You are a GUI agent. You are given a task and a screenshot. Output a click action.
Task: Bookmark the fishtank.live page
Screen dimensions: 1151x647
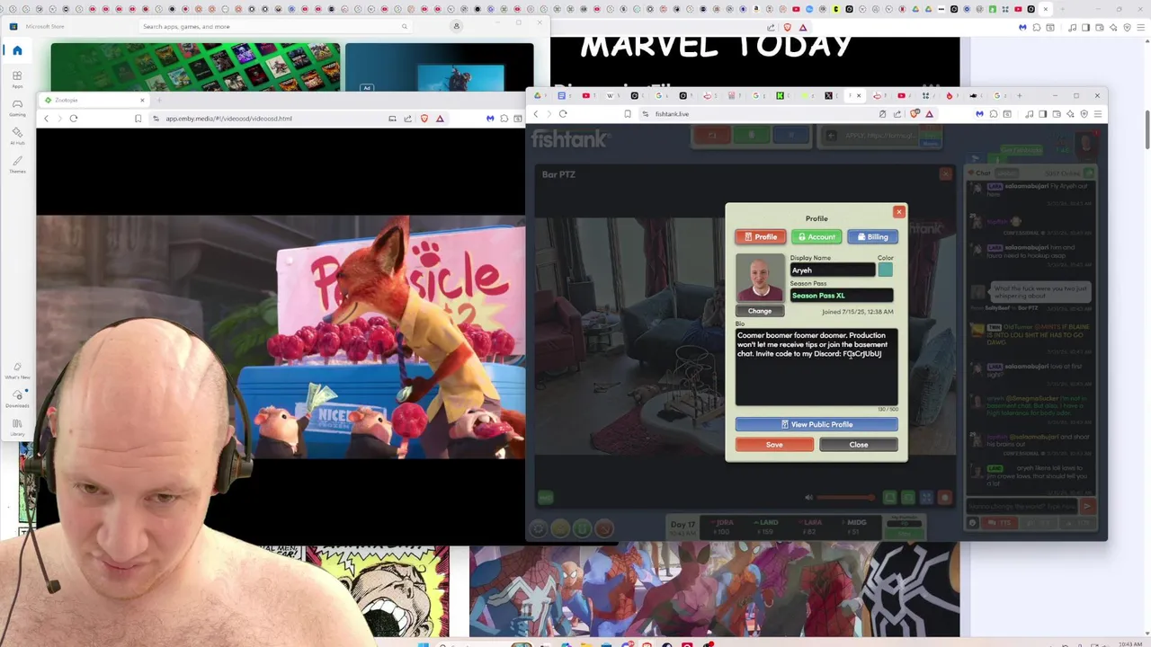click(x=628, y=114)
